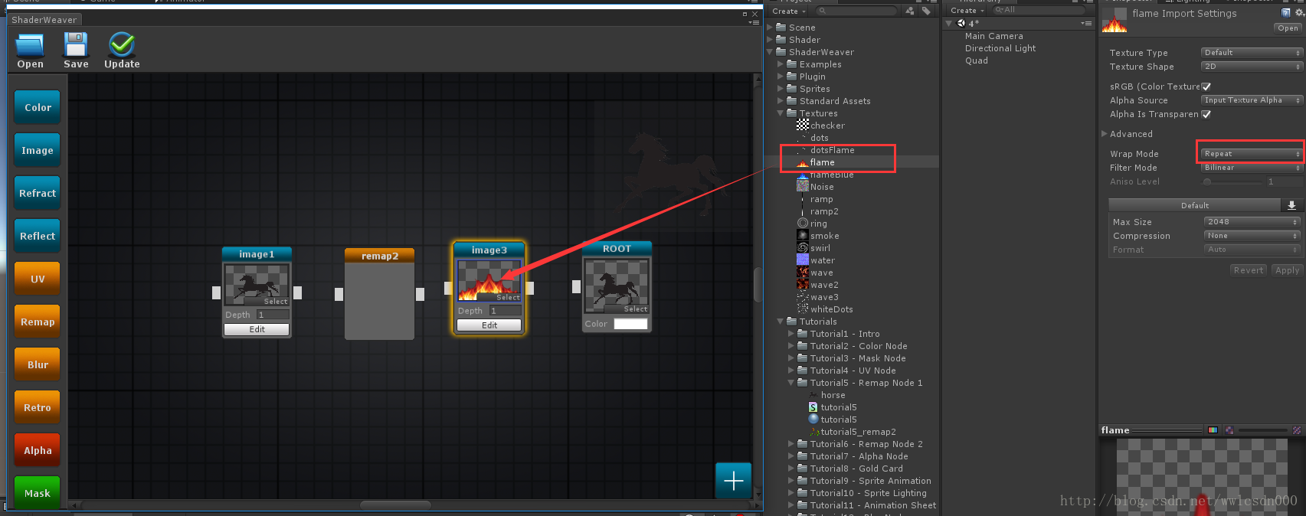Open the Inspector help book icon
Screen dimensions: 1306x516
pyautogui.click(x=1286, y=13)
